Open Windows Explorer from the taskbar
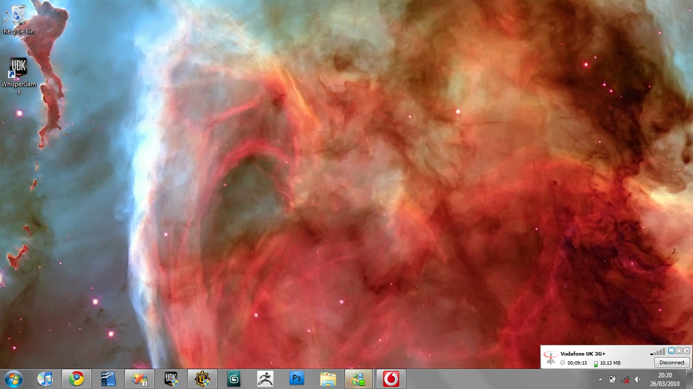Viewport: 693px width, 389px height. tap(328, 379)
